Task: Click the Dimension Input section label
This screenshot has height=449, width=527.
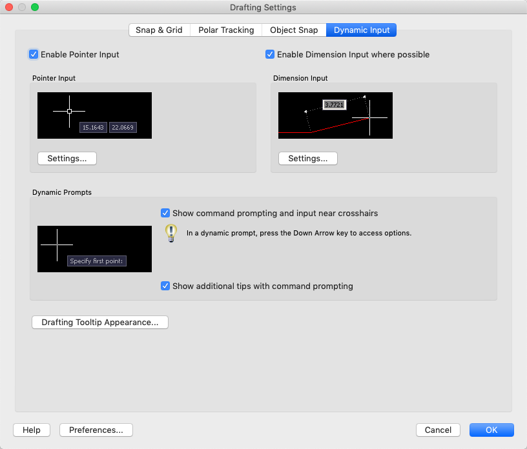Action: click(x=300, y=78)
